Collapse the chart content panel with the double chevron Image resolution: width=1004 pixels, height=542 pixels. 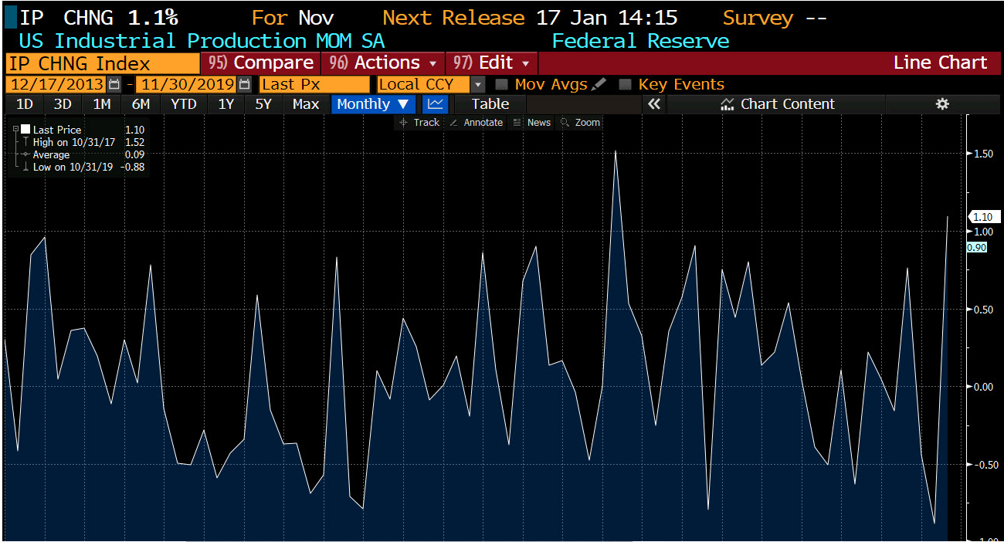click(655, 103)
